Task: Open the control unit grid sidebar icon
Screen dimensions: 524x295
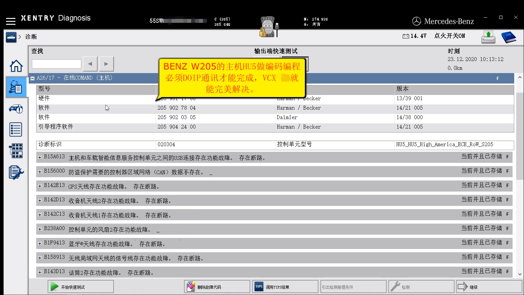Action: (16, 151)
